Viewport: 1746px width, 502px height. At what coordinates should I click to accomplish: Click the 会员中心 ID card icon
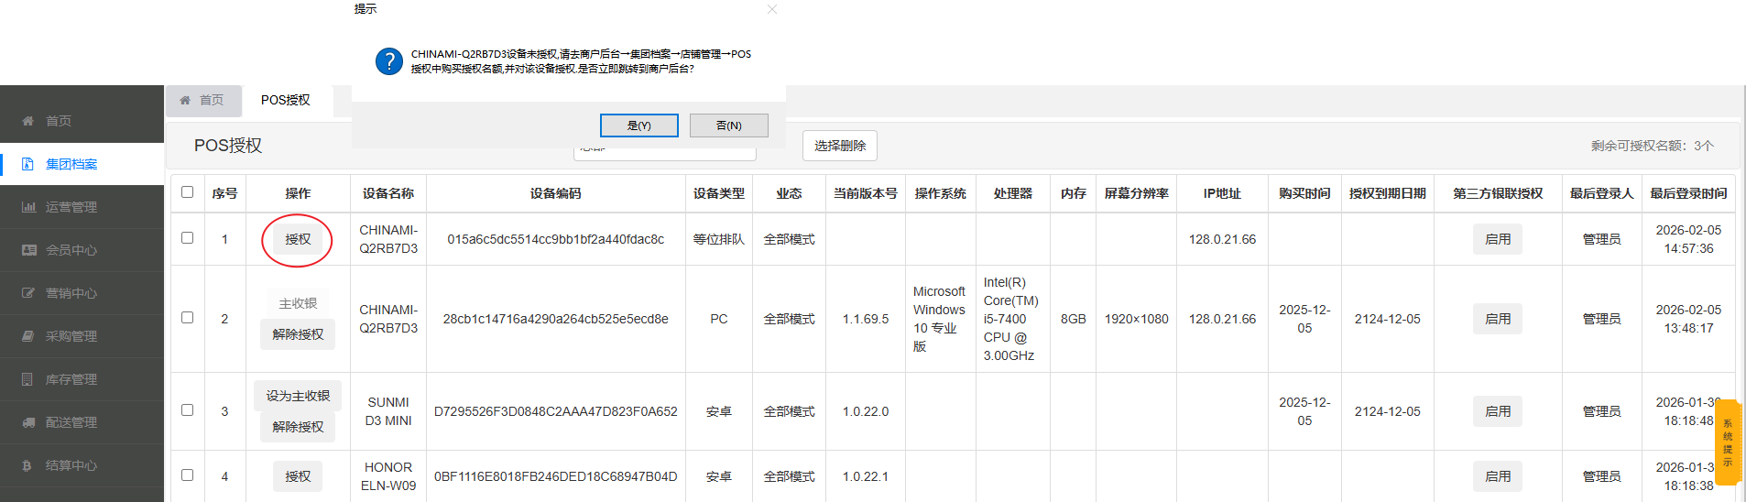pyautogui.click(x=27, y=250)
